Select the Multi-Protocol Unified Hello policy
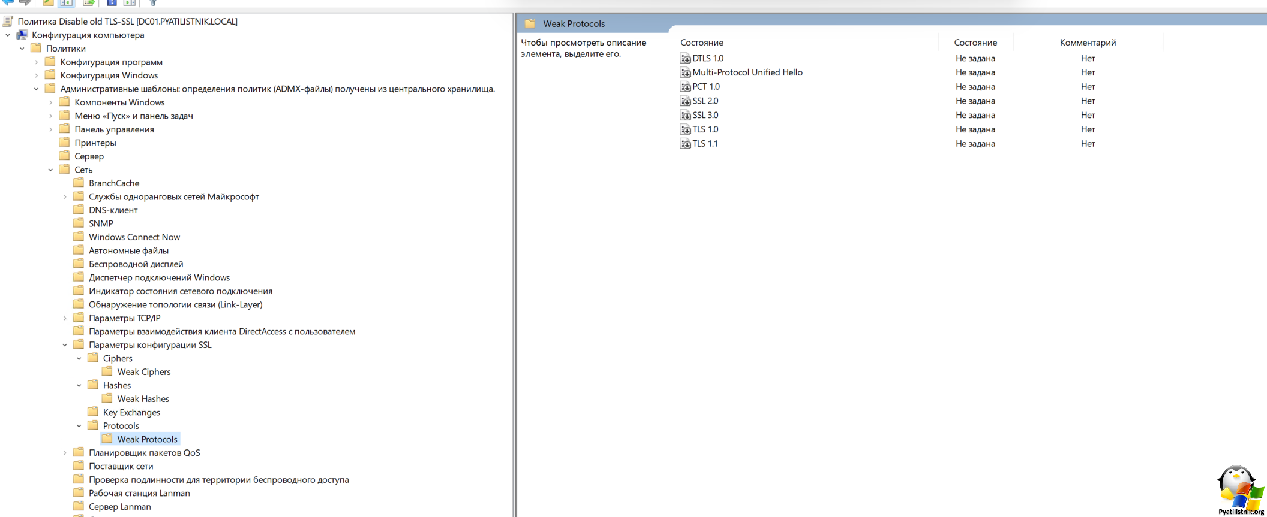 [x=747, y=72]
